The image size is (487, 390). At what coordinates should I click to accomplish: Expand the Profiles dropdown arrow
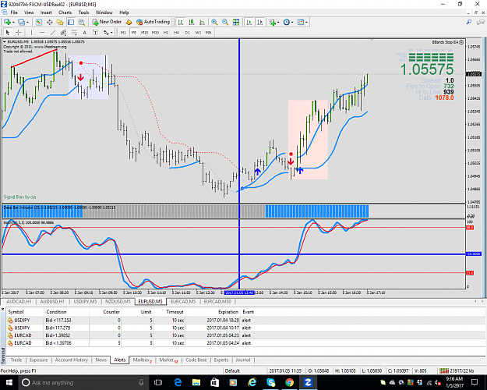(x=27, y=23)
